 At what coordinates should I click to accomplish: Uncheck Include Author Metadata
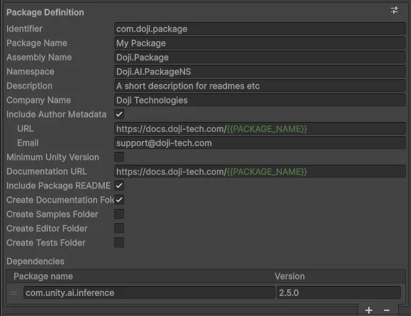coord(119,114)
